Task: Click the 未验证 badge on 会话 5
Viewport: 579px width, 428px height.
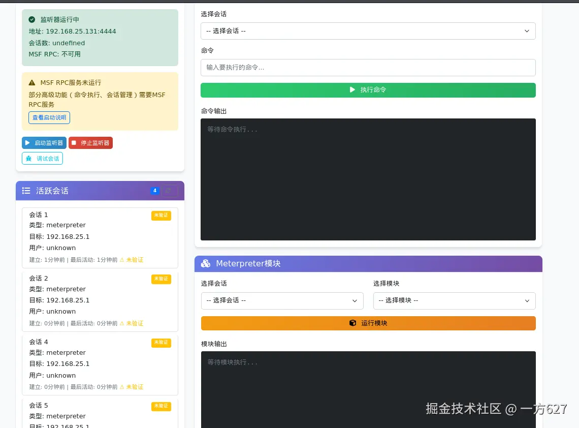Action: (161, 406)
